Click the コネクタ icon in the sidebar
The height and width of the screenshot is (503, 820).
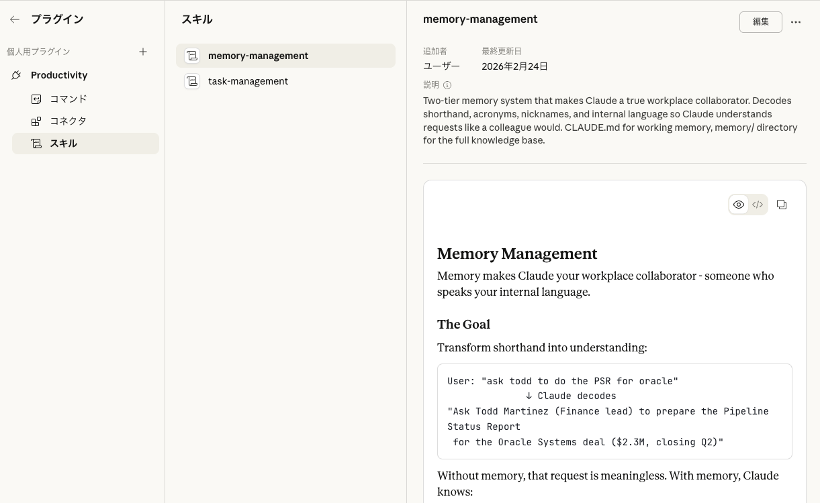(x=36, y=121)
